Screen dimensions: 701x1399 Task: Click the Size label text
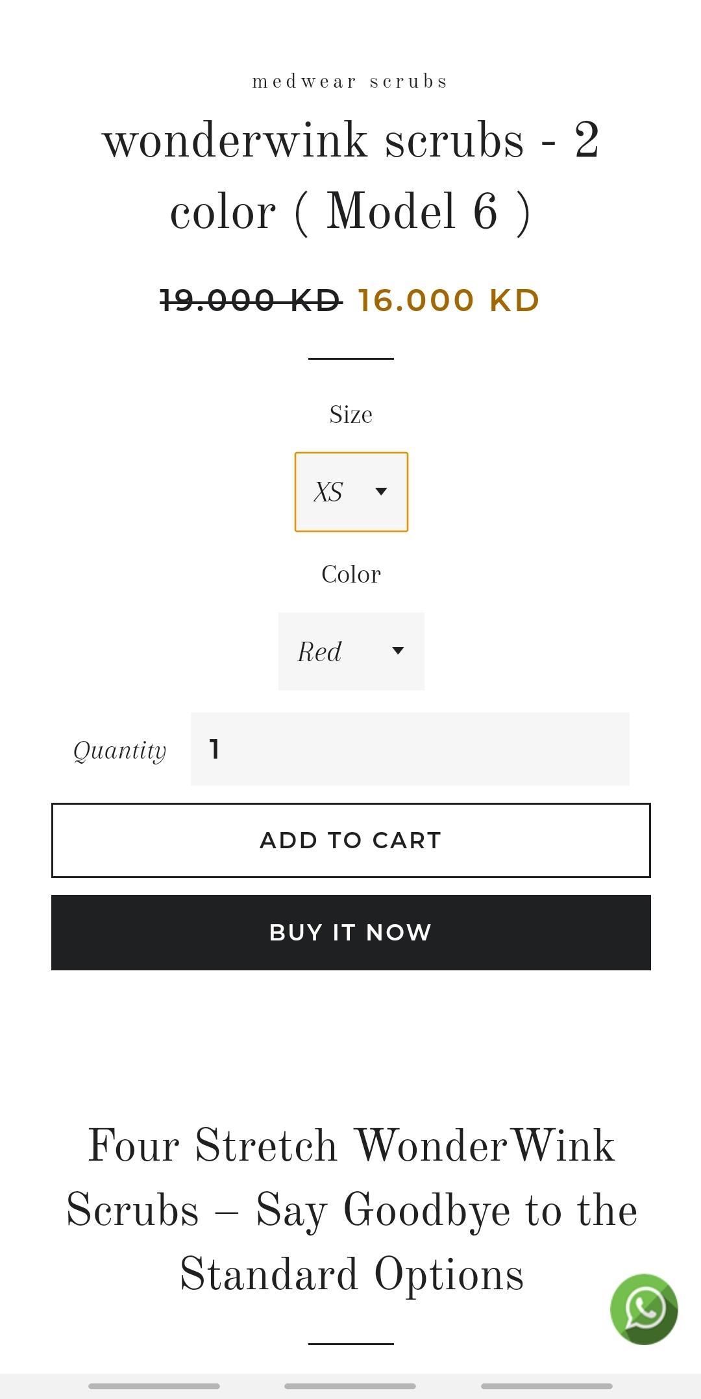coord(350,414)
